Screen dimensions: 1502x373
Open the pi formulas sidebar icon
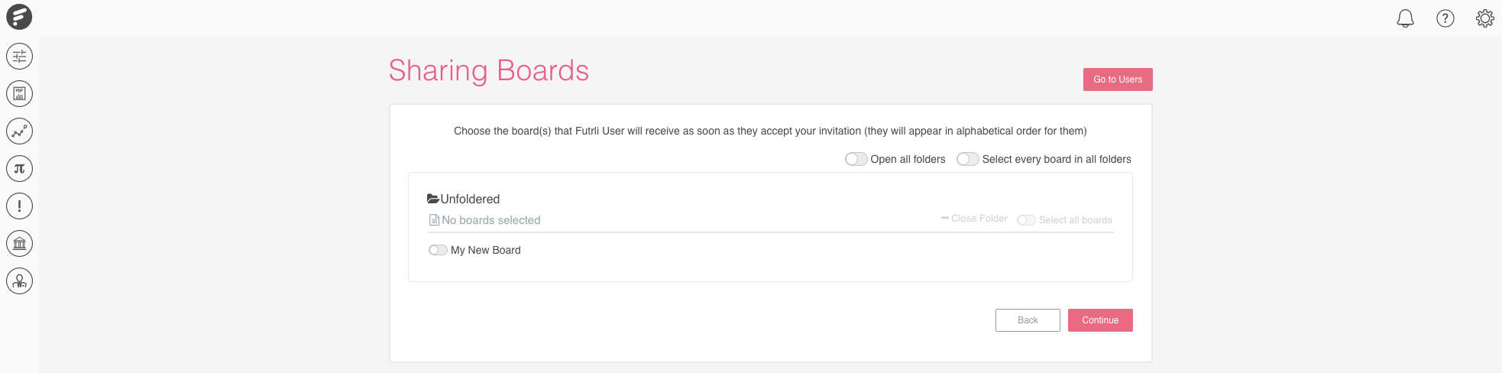[x=19, y=168]
